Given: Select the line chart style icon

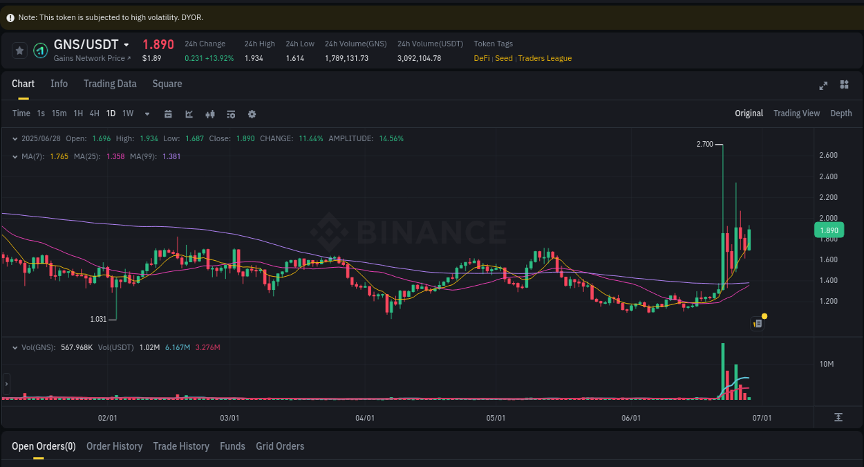Looking at the screenshot, I should click(x=189, y=113).
